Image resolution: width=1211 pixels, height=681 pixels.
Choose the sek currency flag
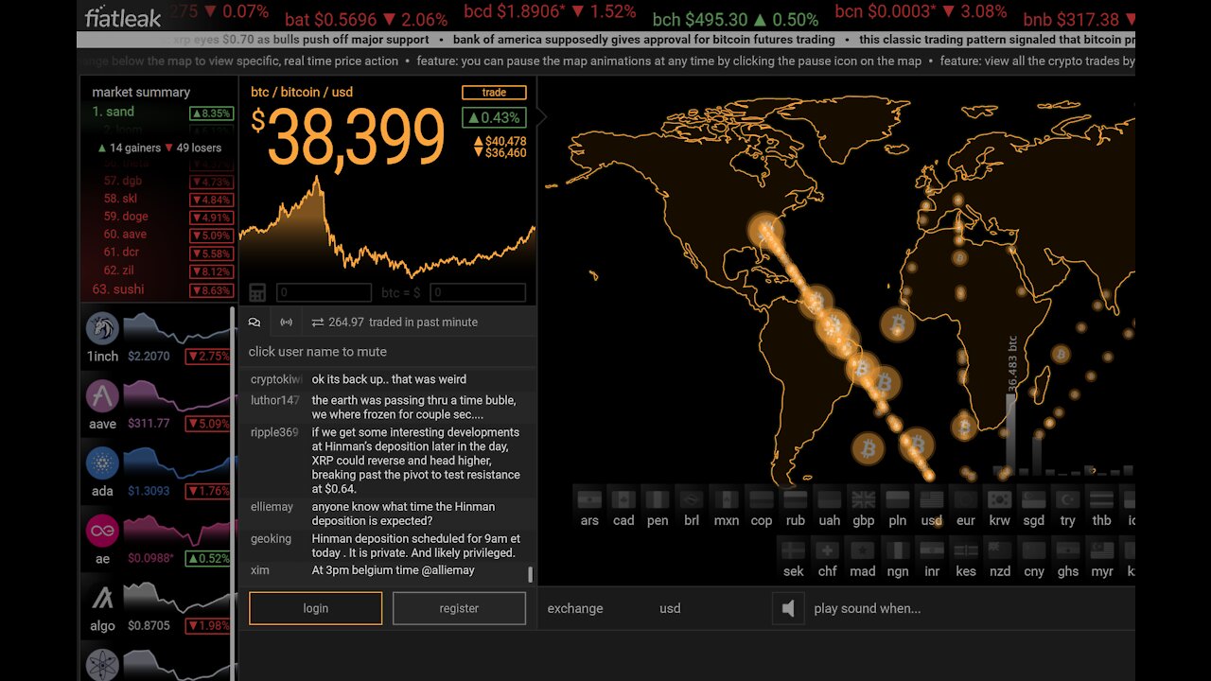pyautogui.click(x=794, y=550)
